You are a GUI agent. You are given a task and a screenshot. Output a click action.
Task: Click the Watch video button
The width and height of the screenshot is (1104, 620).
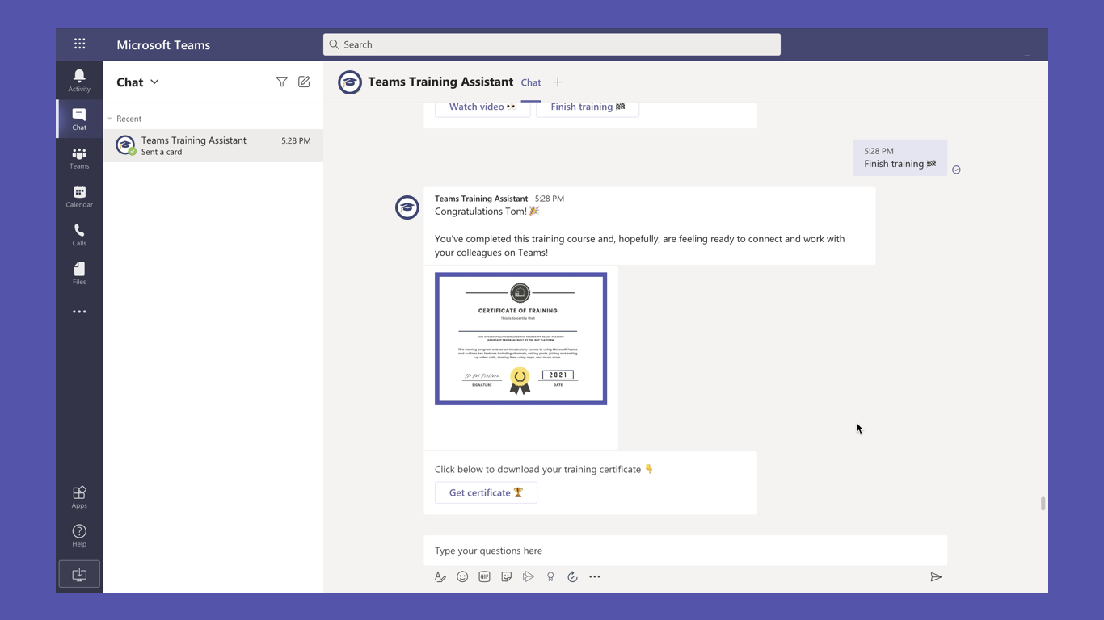[482, 107]
